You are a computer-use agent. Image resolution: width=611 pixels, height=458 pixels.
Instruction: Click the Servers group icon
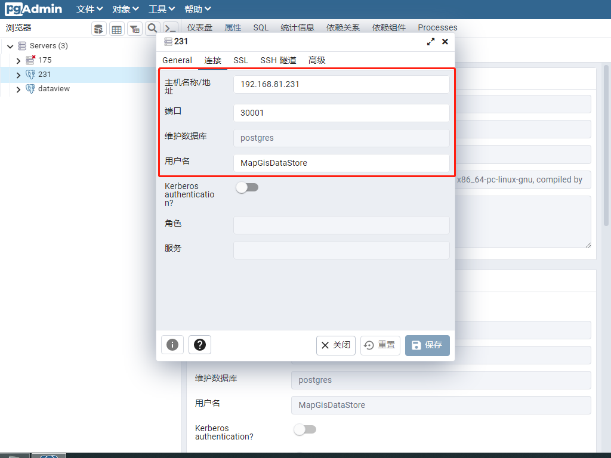pos(22,46)
